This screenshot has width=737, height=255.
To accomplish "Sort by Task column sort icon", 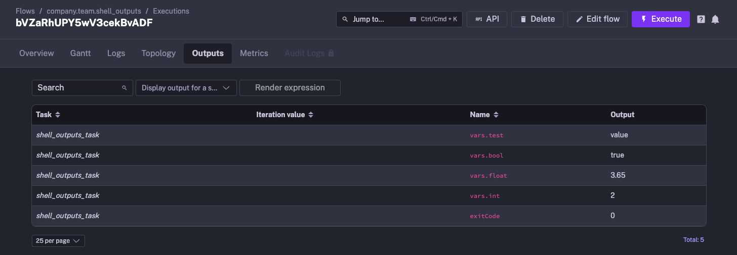I will click(x=58, y=115).
